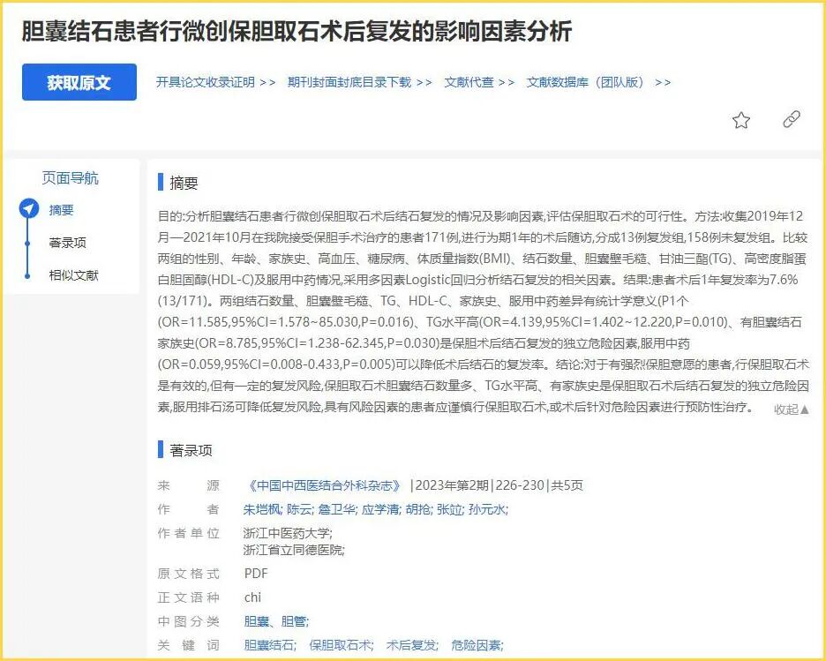The image size is (826, 661).
Task: Open author 陈云 link
Action: [300, 509]
